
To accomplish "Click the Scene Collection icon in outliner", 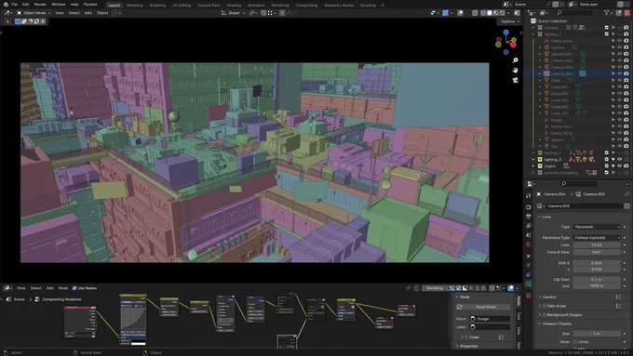I will 533,21.
